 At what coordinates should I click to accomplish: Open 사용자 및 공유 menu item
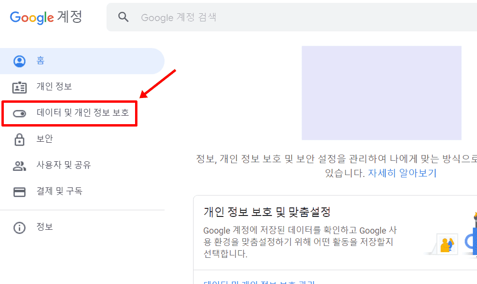82,165
